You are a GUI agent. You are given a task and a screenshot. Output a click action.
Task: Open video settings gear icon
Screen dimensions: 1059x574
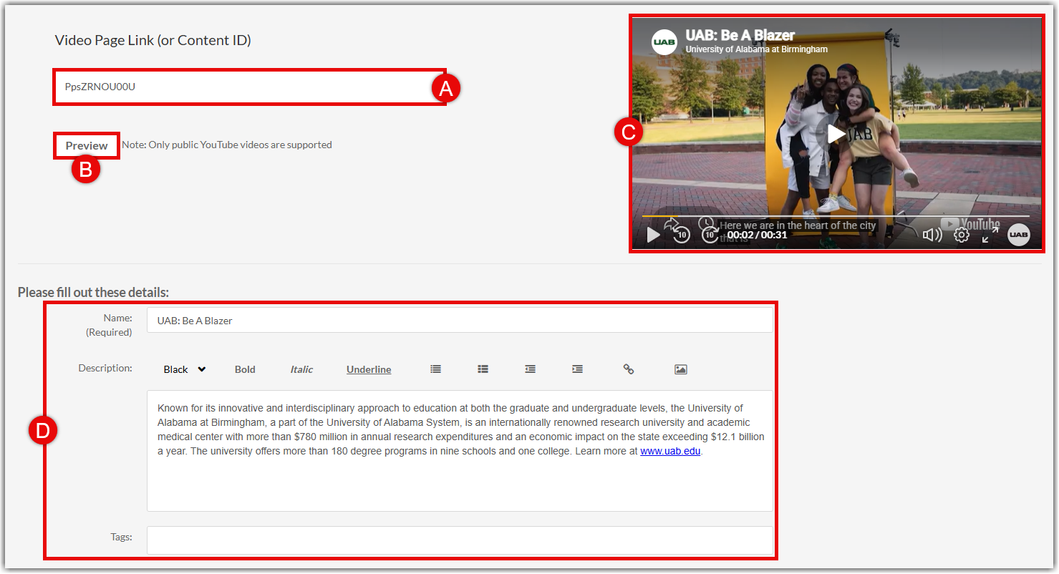pos(962,235)
